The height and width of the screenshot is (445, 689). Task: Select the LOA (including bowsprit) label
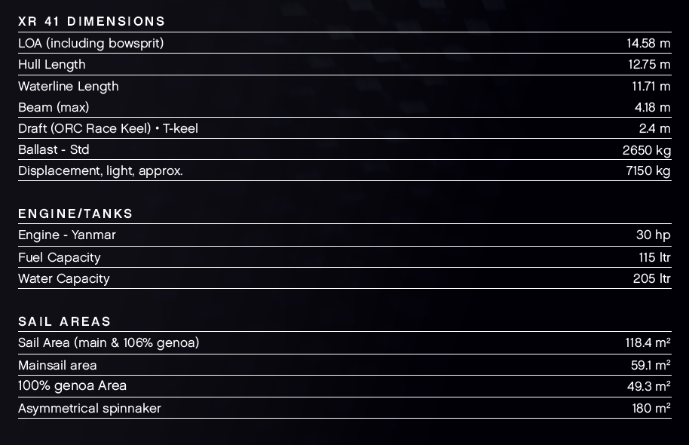[x=91, y=43]
